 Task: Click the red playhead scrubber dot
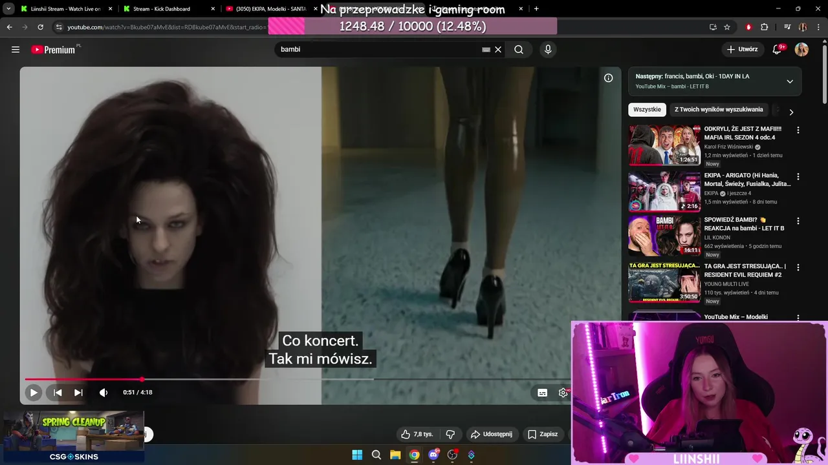[142, 379]
